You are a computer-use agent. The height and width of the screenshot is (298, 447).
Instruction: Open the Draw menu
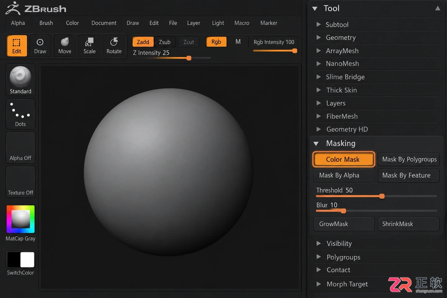(x=133, y=23)
